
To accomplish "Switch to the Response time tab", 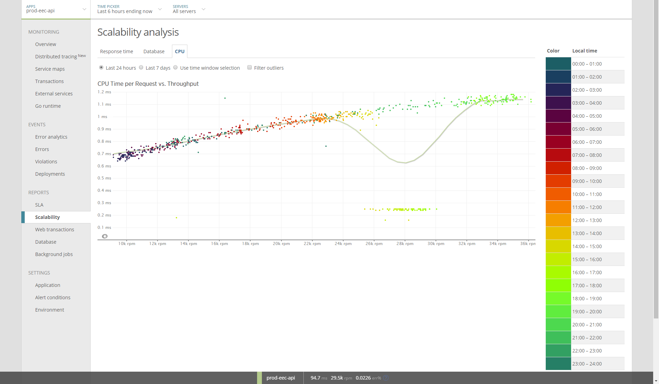I will tap(116, 51).
